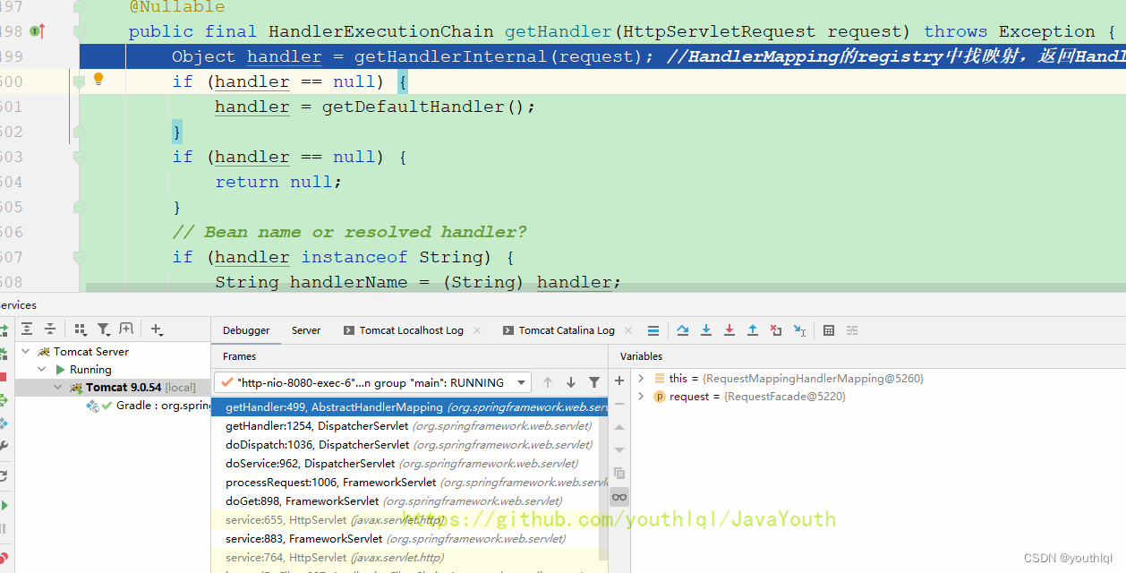Select the processRequest:1006 FrameworkServlet frame

coord(409,483)
